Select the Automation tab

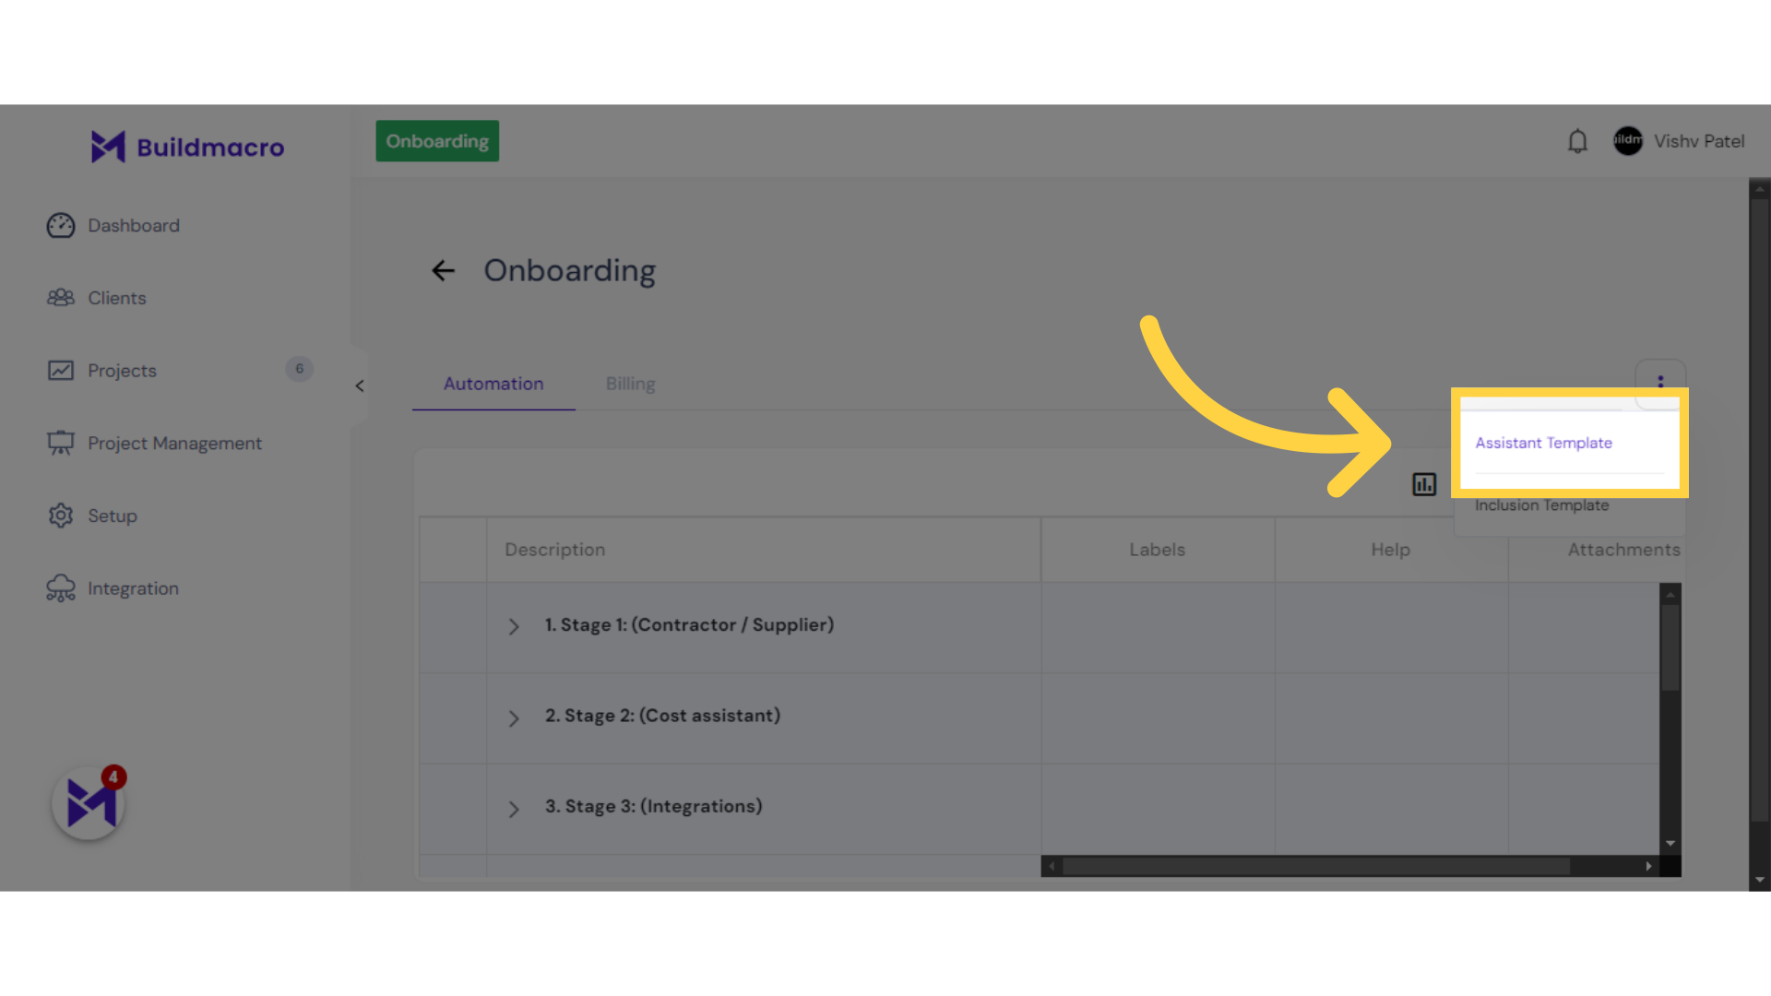click(x=493, y=385)
